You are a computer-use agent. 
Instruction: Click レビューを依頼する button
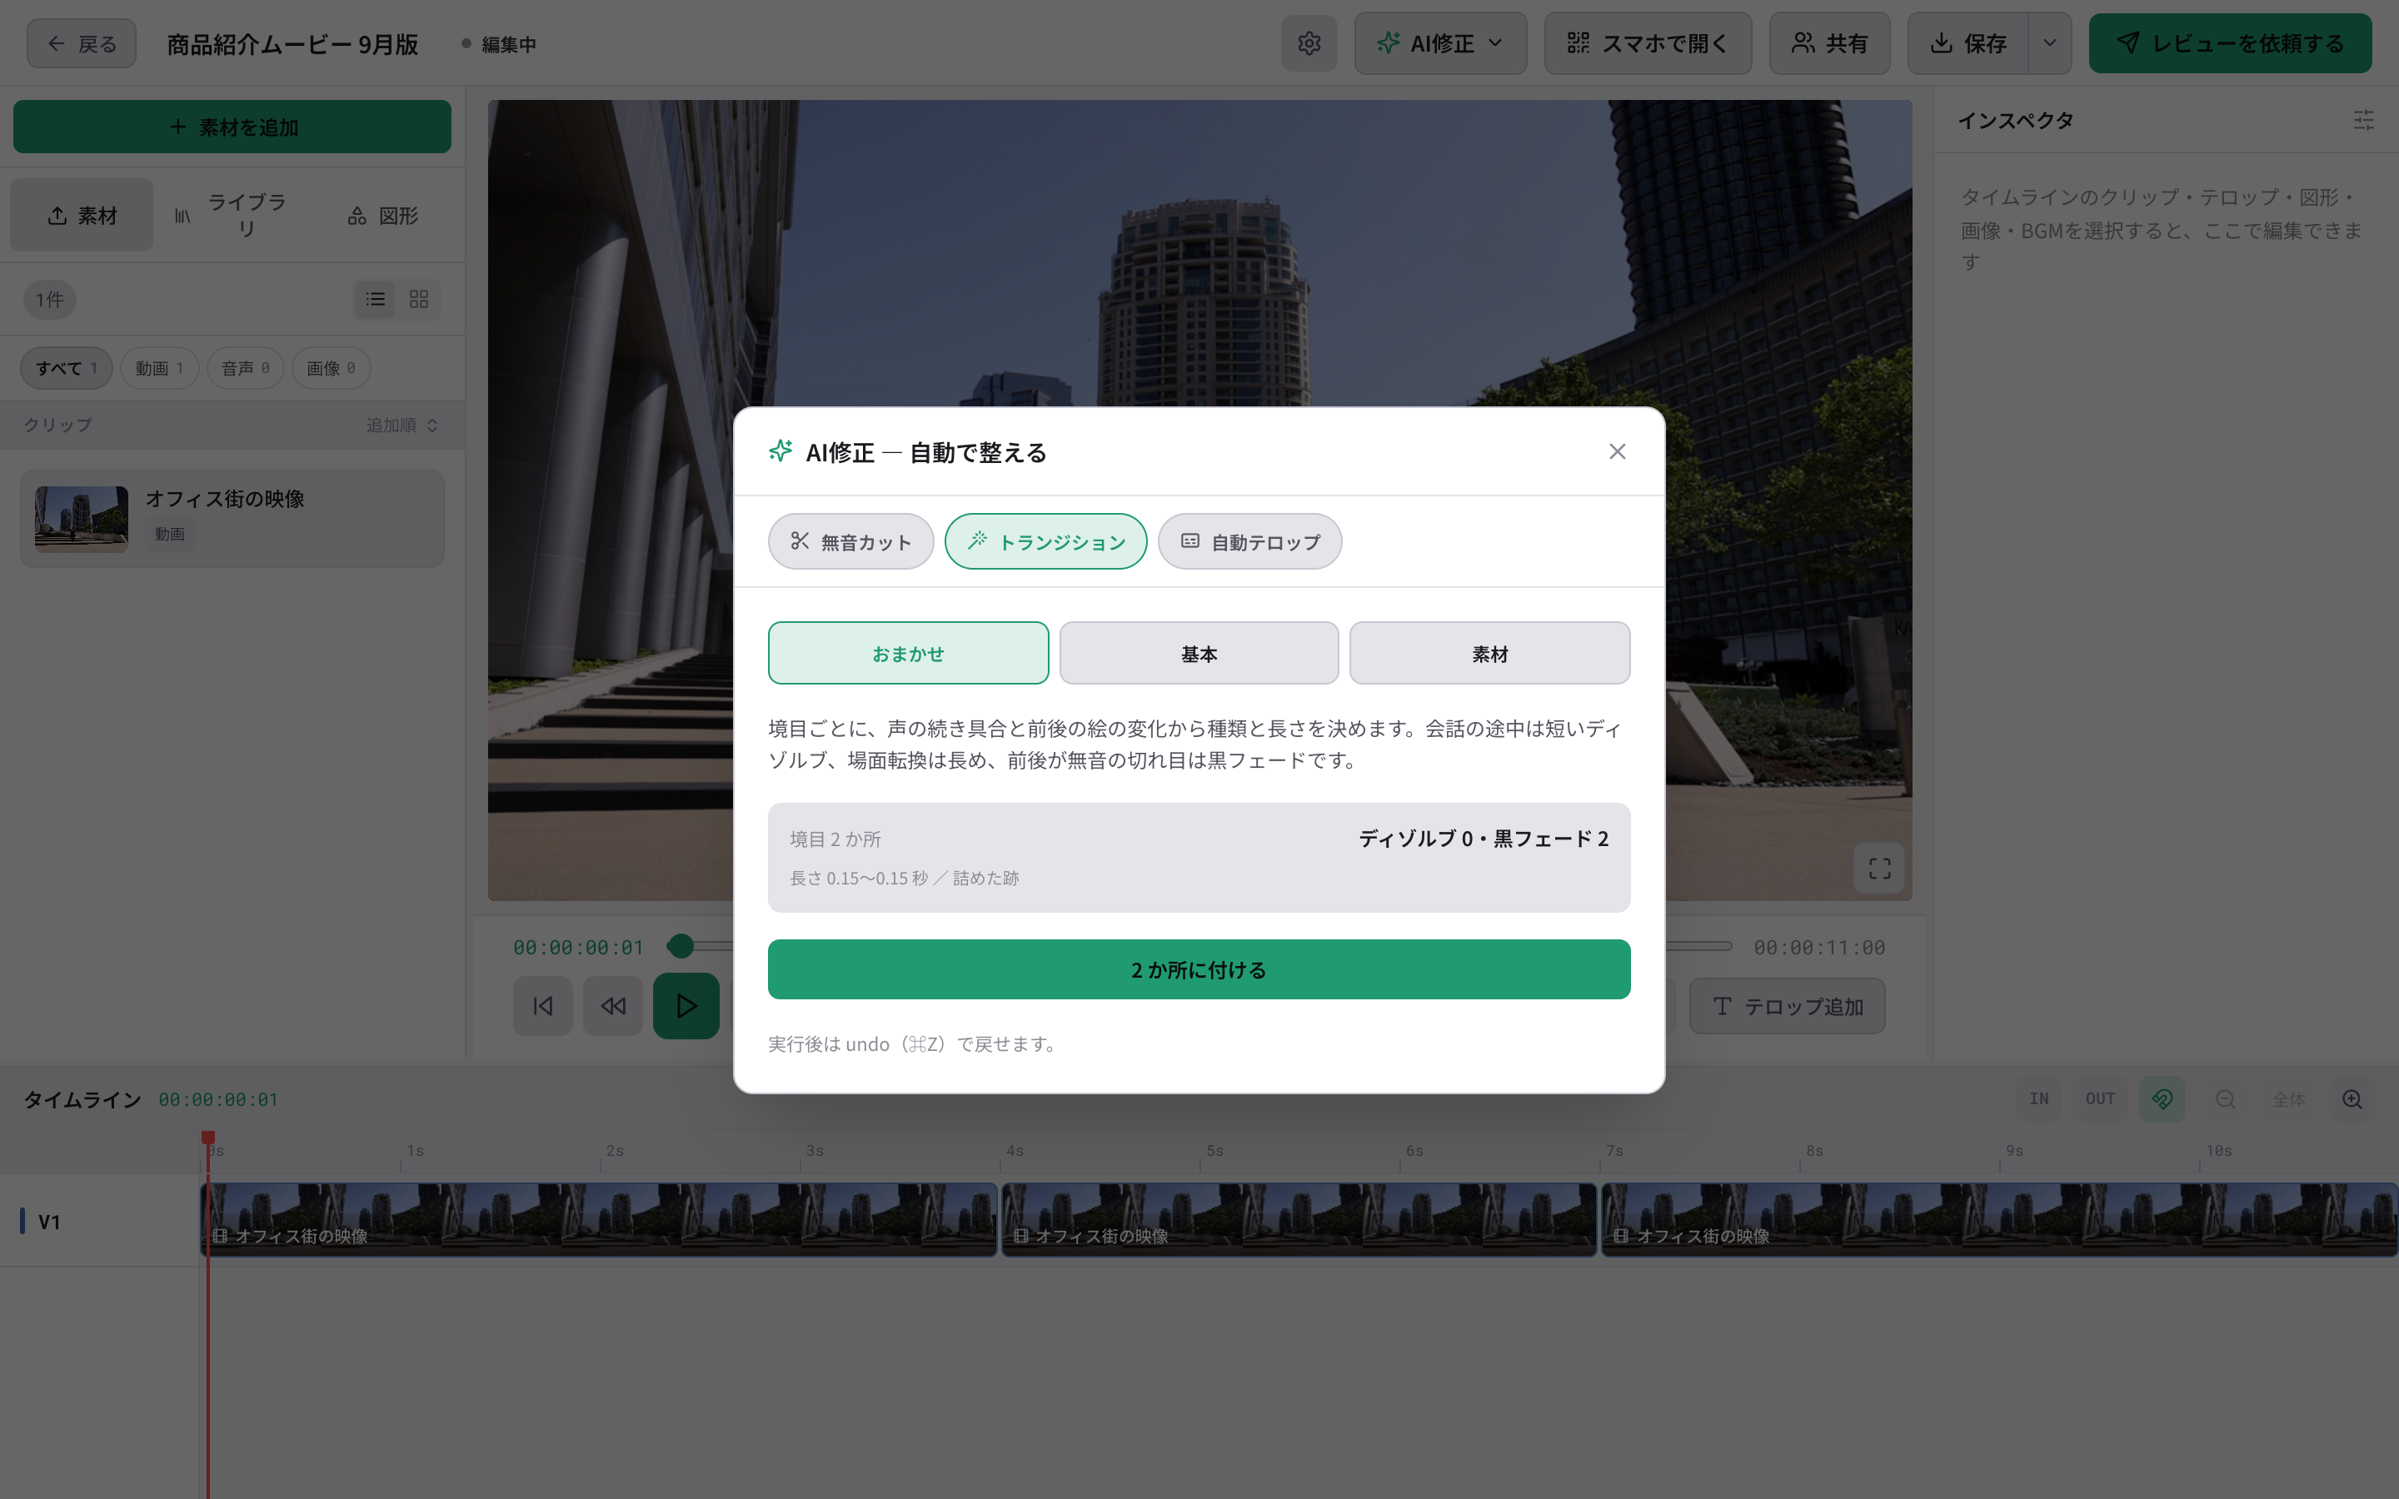pyautogui.click(x=2229, y=43)
